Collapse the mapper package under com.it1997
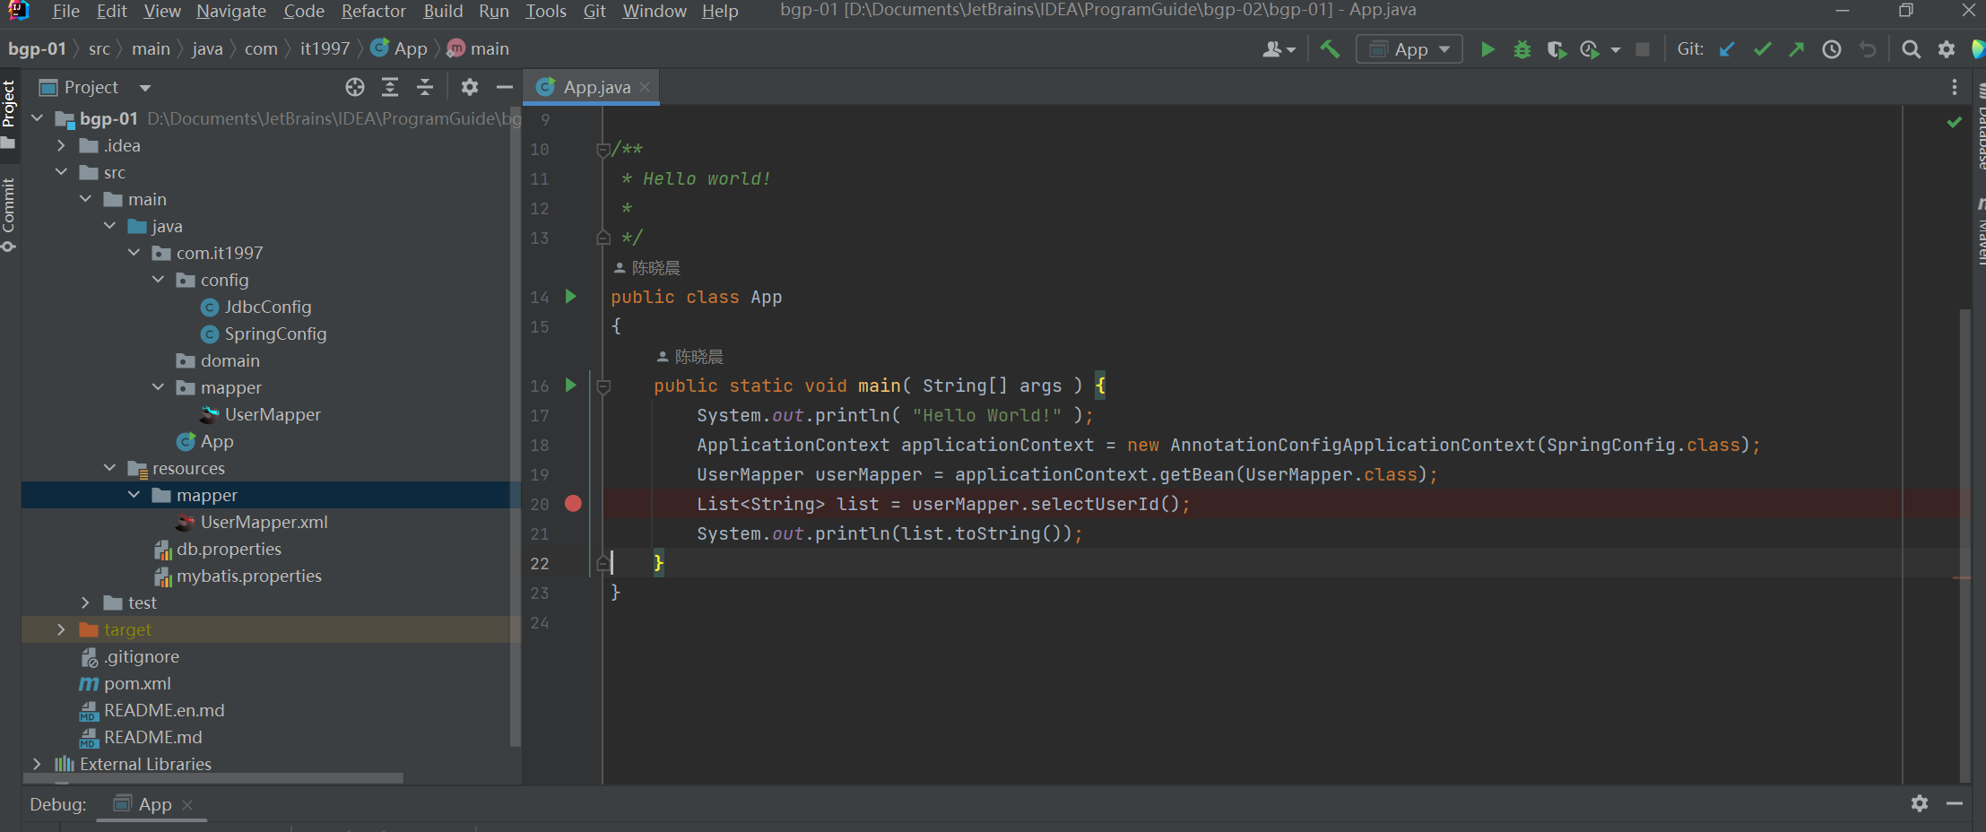1986x832 pixels. pyautogui.click(x=158, y=387)
